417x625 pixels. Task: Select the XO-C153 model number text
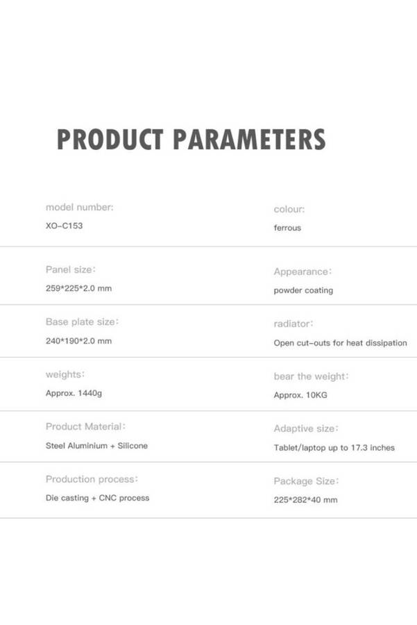click(x=64, y=226)
